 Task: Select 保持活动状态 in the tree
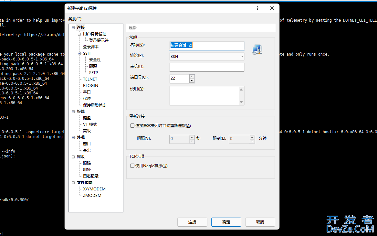click(x=94, y=105)
